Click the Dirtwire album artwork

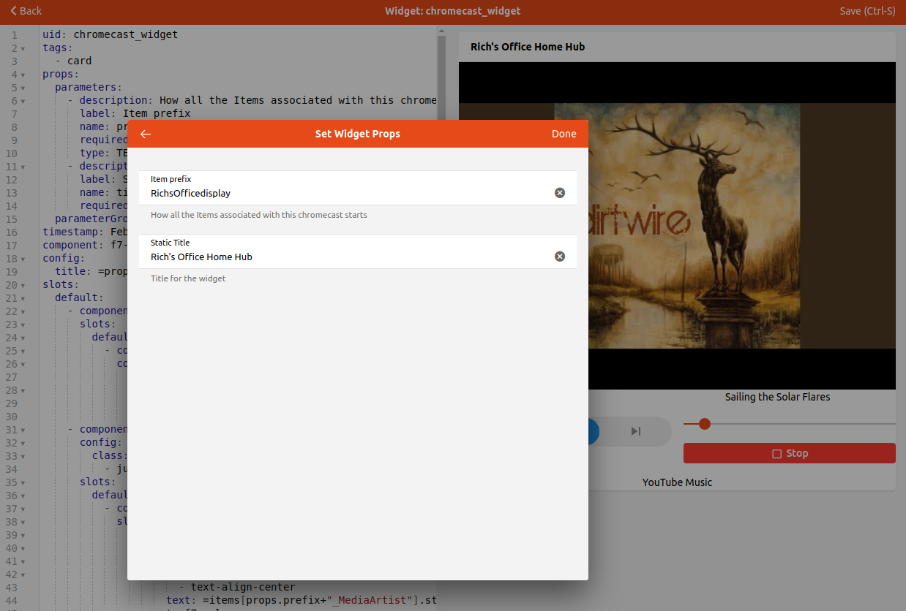point(695,227)
